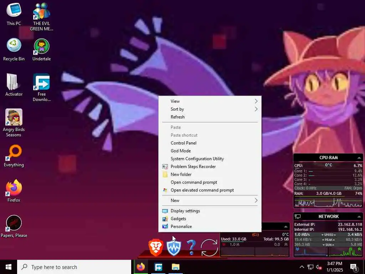The width and height of the screenshot is (365, 274).
Task: Click the muted volume tray icon
Action: coord(319,267)
